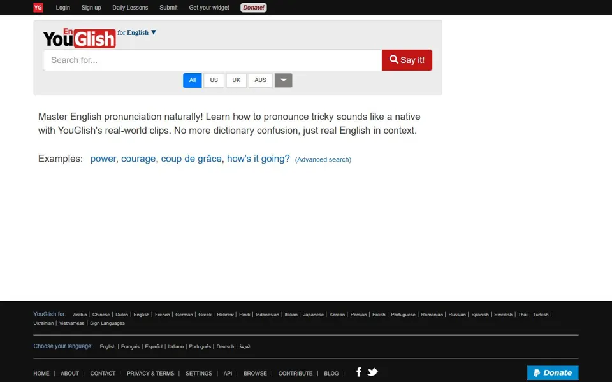Click the Say it! search button
Viewport: 612px width, 382px height.
click(407, 60)
